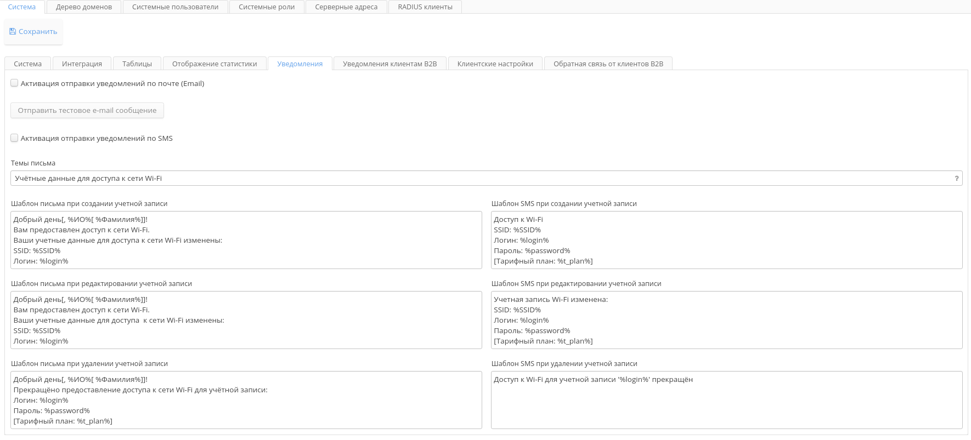Enable Email notification sending checkbox
The image size is (971, 440).
[x=15, y=83]
